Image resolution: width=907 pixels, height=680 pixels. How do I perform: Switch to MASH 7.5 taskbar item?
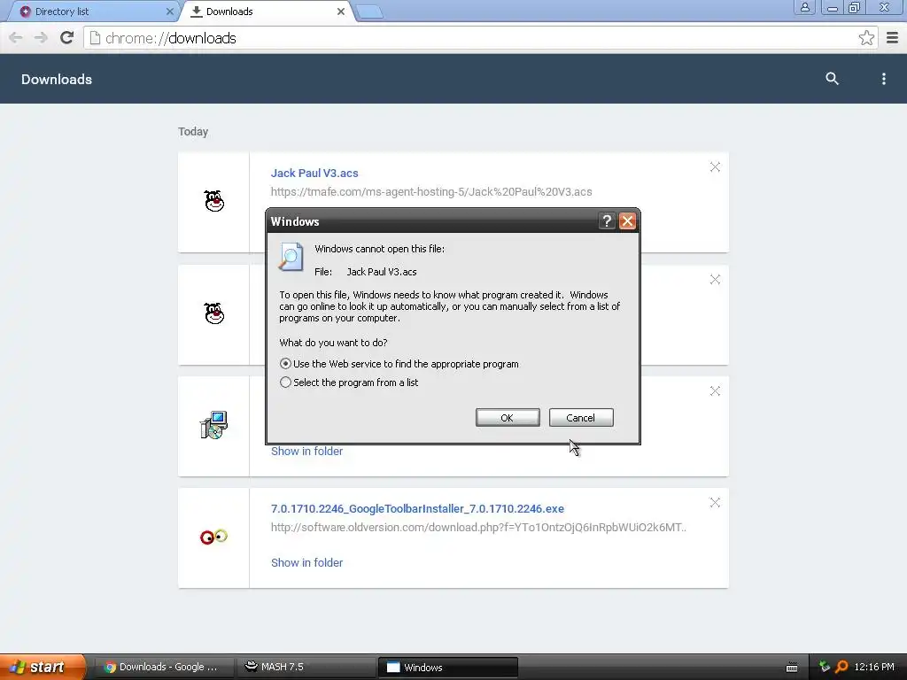[306, 667]
